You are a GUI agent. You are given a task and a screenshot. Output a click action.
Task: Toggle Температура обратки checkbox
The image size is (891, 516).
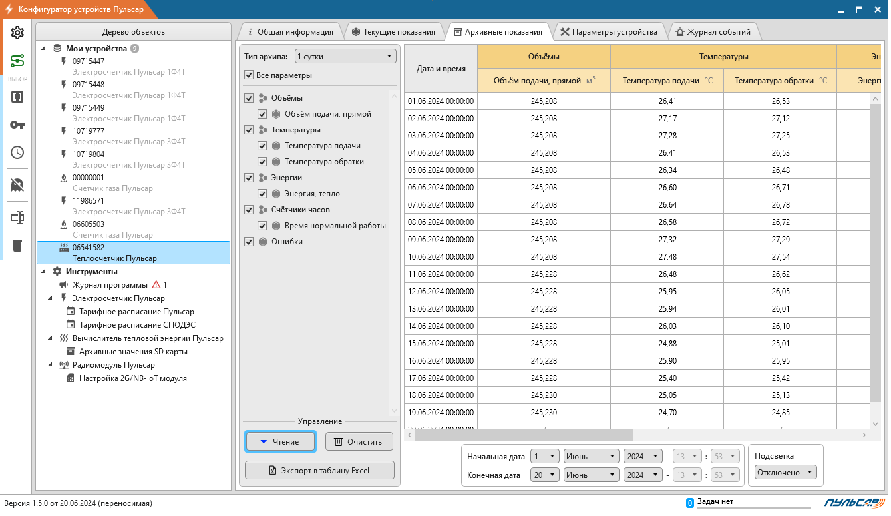[x=262, y=162]
